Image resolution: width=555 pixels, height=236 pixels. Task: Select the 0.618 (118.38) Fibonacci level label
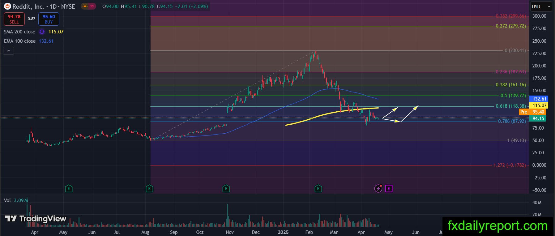coord(510,106)
